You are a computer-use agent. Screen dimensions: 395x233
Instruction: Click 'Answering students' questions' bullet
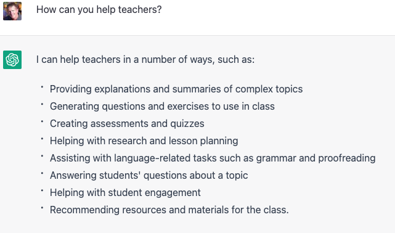click(x=149, y=175)
